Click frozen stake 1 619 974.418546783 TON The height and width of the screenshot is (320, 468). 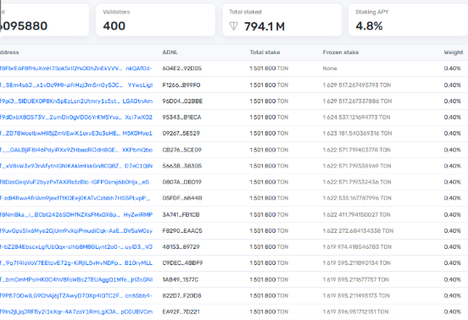pos(357,246)
